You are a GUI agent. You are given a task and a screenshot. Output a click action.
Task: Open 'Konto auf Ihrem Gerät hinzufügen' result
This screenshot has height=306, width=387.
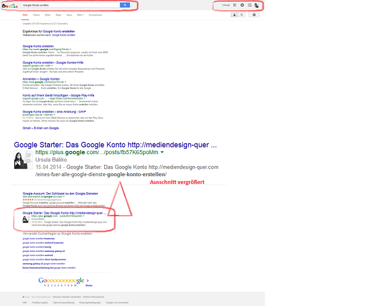click(58, 95)
